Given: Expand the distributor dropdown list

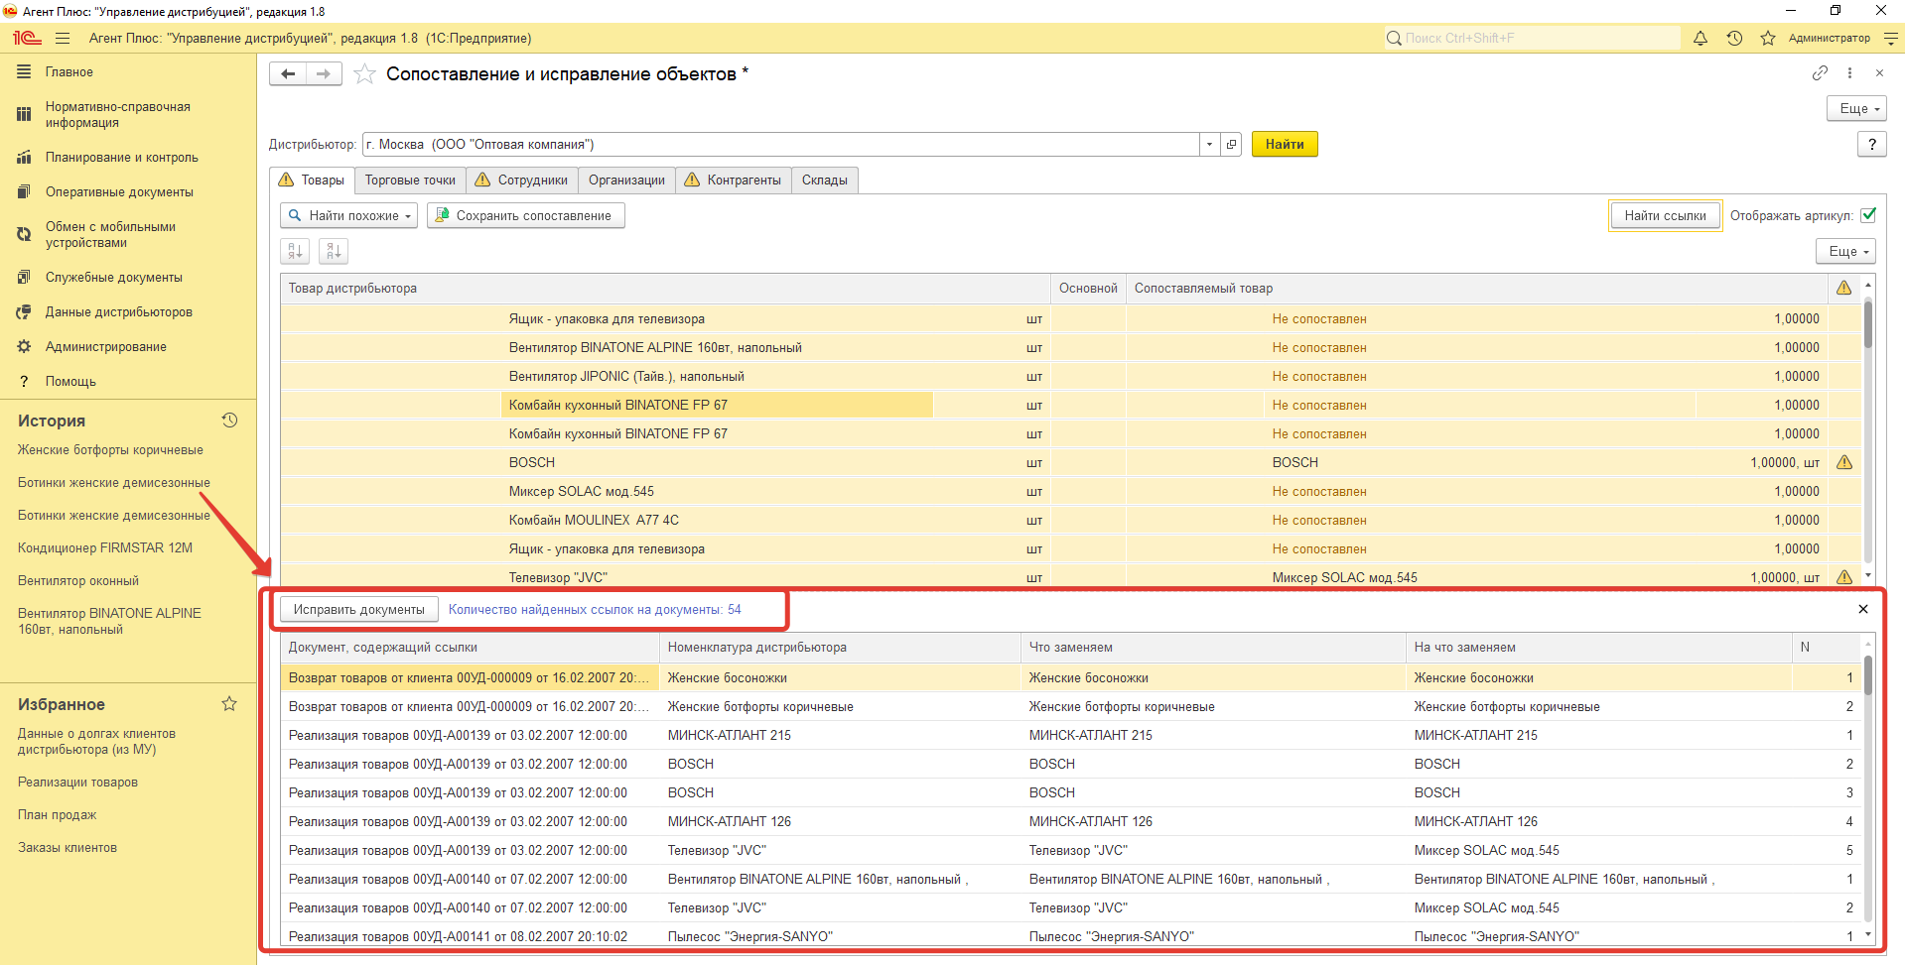Looking at the screenshot, I should (1209, 145).
